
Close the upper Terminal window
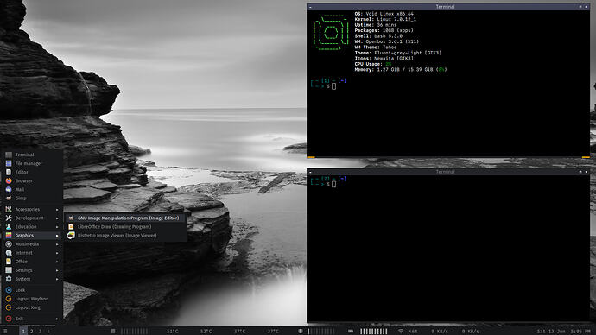(586, 7)
